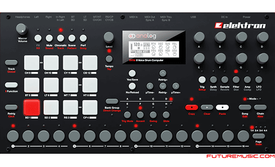The image size is (275, 167).
Task: Stop playback with the white Stop button
Action: (222, 108)
